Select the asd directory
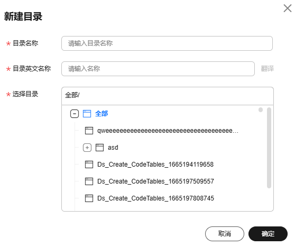This screenshot has height=246, width=295. (x=113, y=148)
